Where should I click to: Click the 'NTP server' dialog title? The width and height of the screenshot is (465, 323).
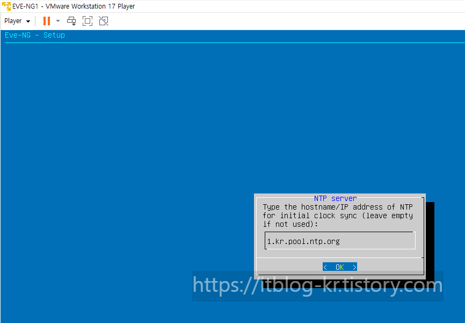pyautogui.click(x=336, y=198)
